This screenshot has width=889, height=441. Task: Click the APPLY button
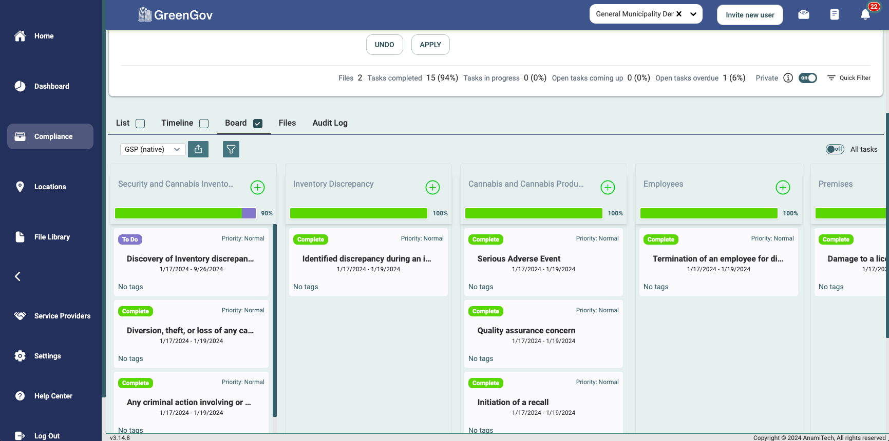[x=430, y=45]
